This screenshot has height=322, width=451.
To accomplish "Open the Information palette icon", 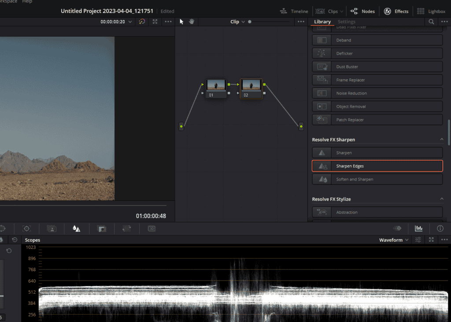I will tap(440, 228).
